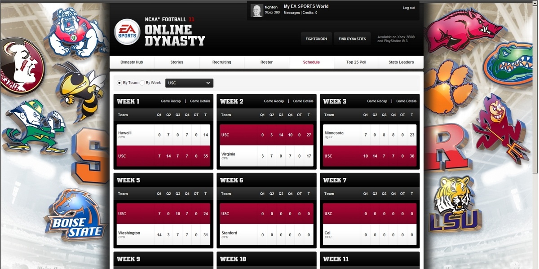Open the USC team dropdown
This screenshot has height=269, width=539.
pyautogui.click(x=189, y=83)
